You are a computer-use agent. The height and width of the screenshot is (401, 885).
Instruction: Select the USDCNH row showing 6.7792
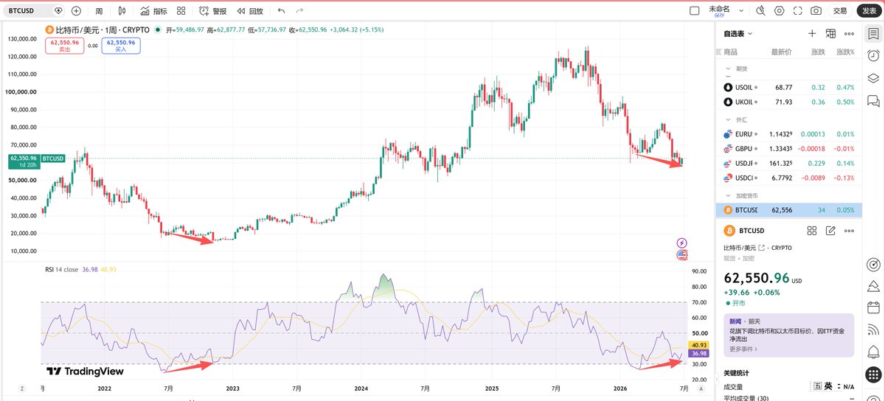(789, 178)
